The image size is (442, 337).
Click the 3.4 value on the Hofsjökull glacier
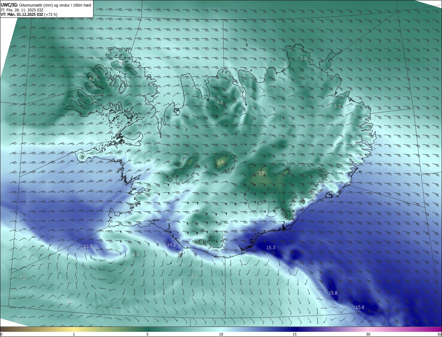[220, 162]
